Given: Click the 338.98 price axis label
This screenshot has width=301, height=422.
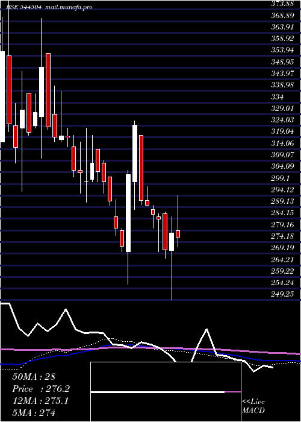Looking at the screenshot, I should tap(282, 85).
